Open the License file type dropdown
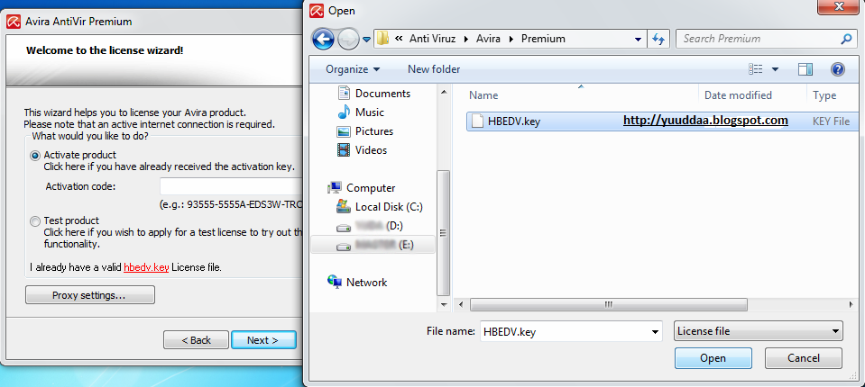865x387 pixels. pos(759,331)
